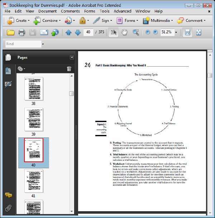The height and width of the screenshot is (218, 215).
Task: Click the document vertical scrollbar handle
Action: click(x=210, y=76)
